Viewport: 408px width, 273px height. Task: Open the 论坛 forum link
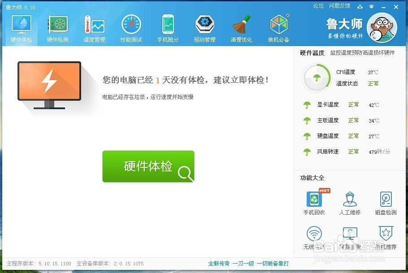pos(319,6)
